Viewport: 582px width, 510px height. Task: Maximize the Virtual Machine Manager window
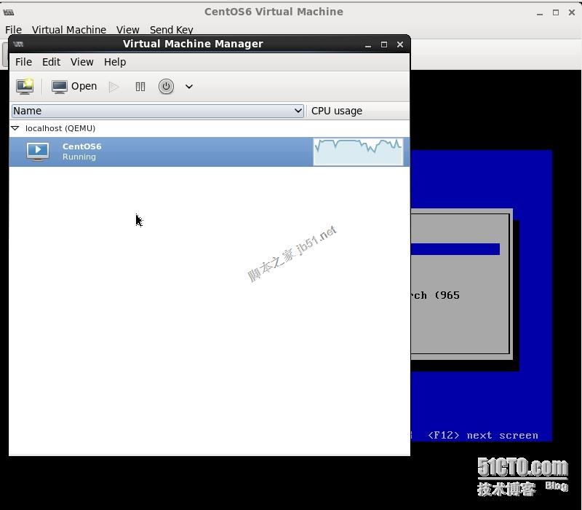(384, 44)
